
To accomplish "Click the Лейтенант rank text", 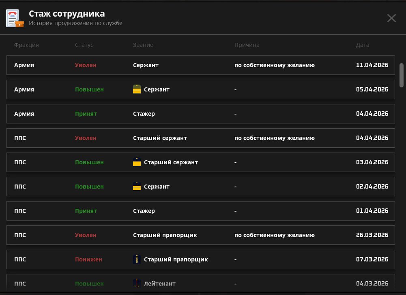I will pyautogui.click(x=160, y=284).
